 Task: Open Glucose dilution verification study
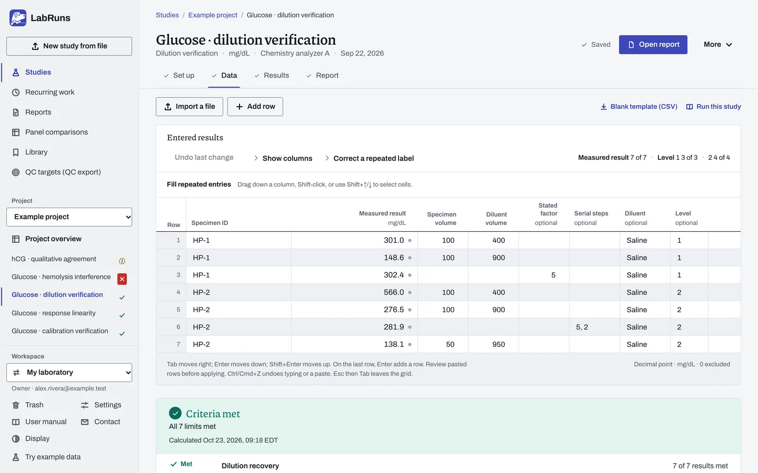(57, 295)
